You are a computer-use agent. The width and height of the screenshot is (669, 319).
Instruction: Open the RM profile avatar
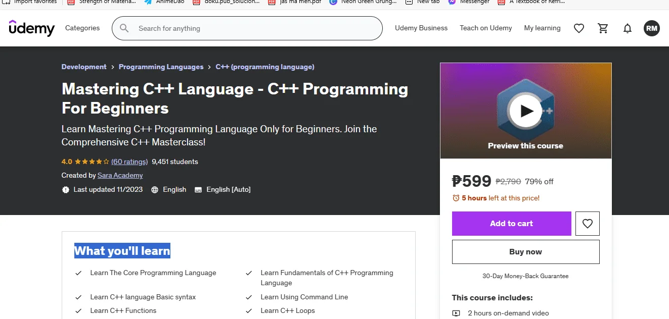(652, 28)
